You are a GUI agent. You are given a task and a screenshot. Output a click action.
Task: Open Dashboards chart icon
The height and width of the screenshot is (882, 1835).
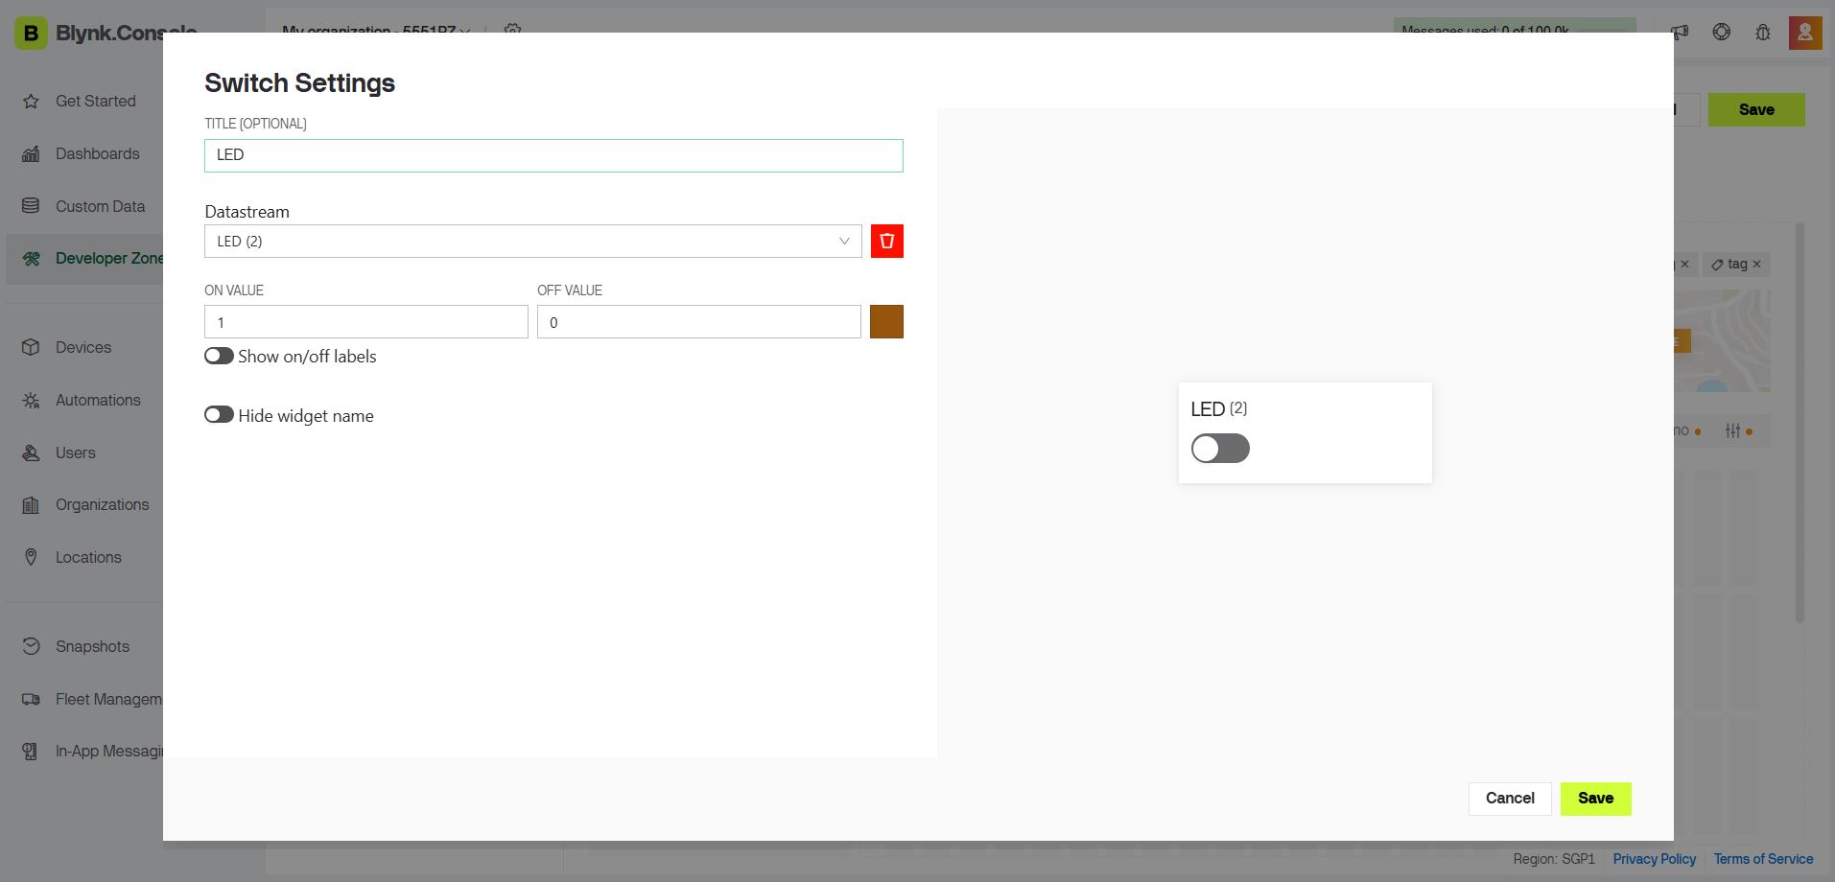(x=31, y=153)
